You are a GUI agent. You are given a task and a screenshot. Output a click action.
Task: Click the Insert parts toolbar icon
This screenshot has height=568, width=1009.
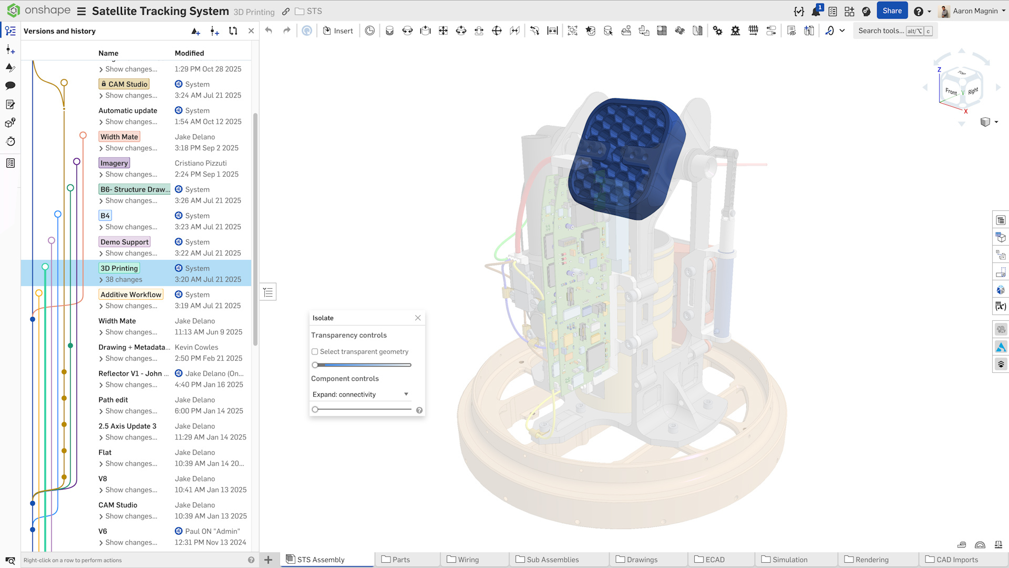(337, 31)
